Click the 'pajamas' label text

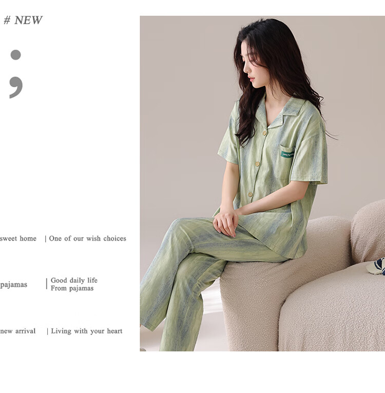click(x=13, y=285)
